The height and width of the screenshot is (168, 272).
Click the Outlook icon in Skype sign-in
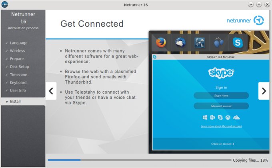click(212, 118)
